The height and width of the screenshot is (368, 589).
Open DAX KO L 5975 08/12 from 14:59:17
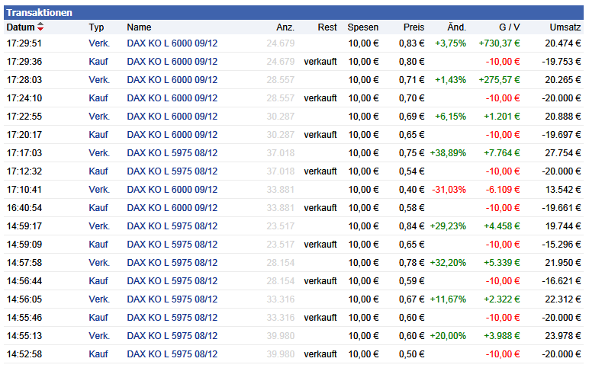click(172, 226)
